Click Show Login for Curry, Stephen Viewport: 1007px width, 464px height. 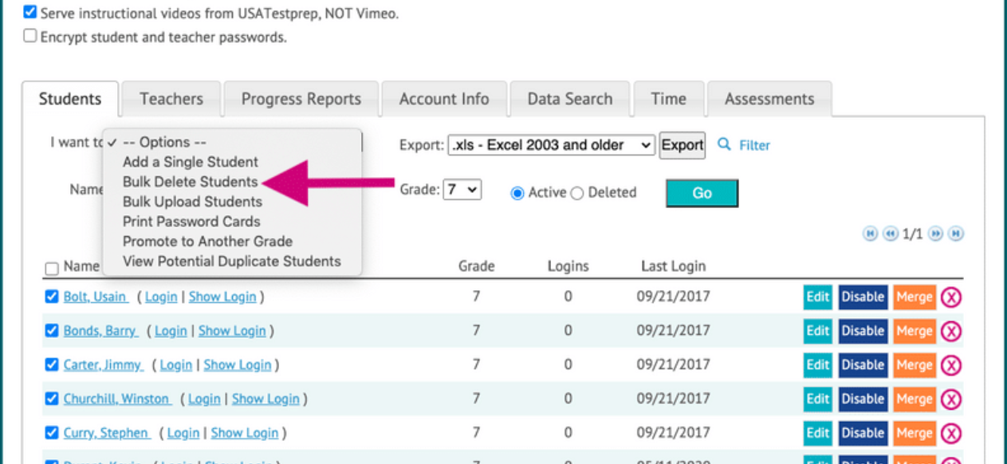click(244, 434)
